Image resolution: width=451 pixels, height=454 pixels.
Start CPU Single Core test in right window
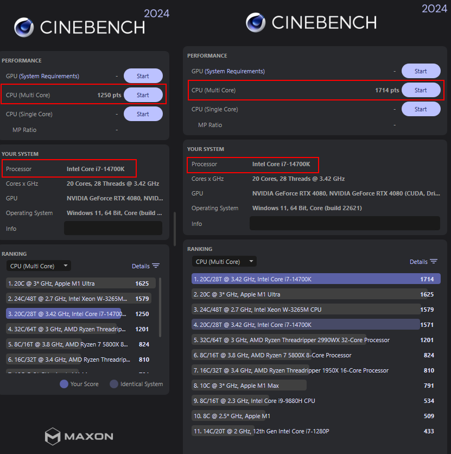coord(421,109)
